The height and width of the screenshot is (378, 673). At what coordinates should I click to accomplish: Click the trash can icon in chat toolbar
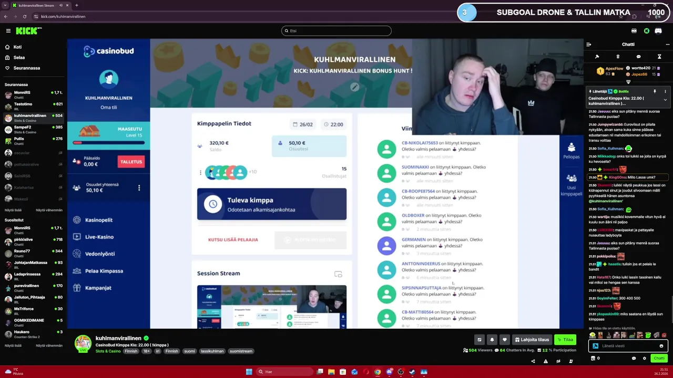(x=618, y=57)
